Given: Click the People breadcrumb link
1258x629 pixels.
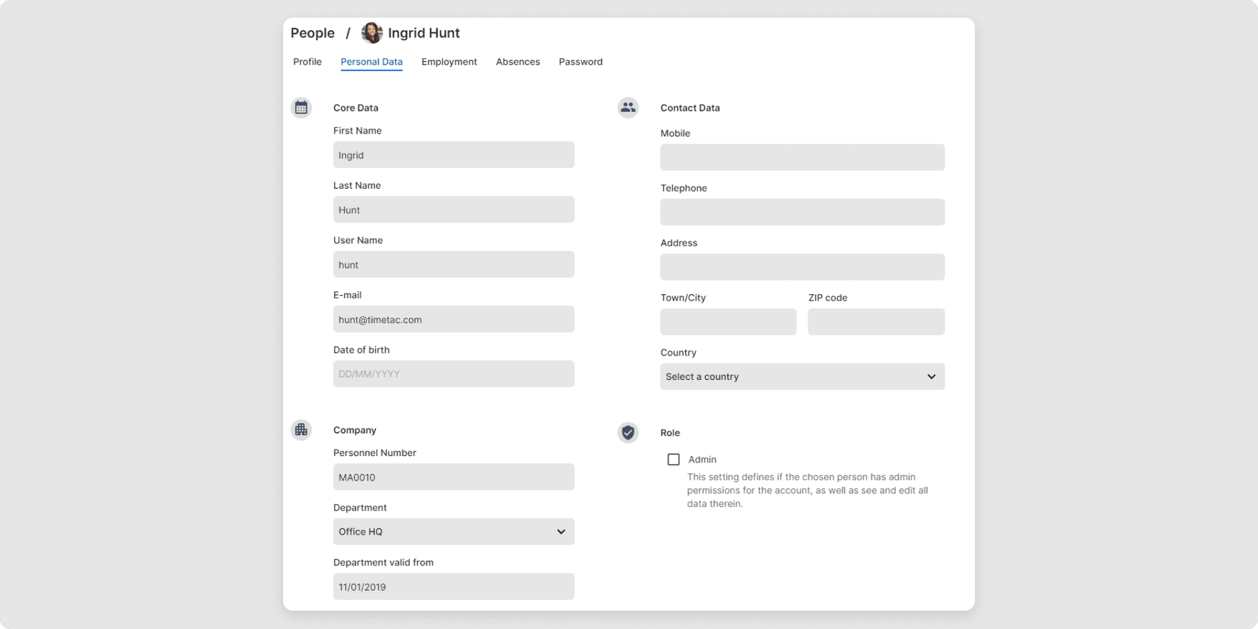Looking at the screenshot, I should (x=313, y=33).
